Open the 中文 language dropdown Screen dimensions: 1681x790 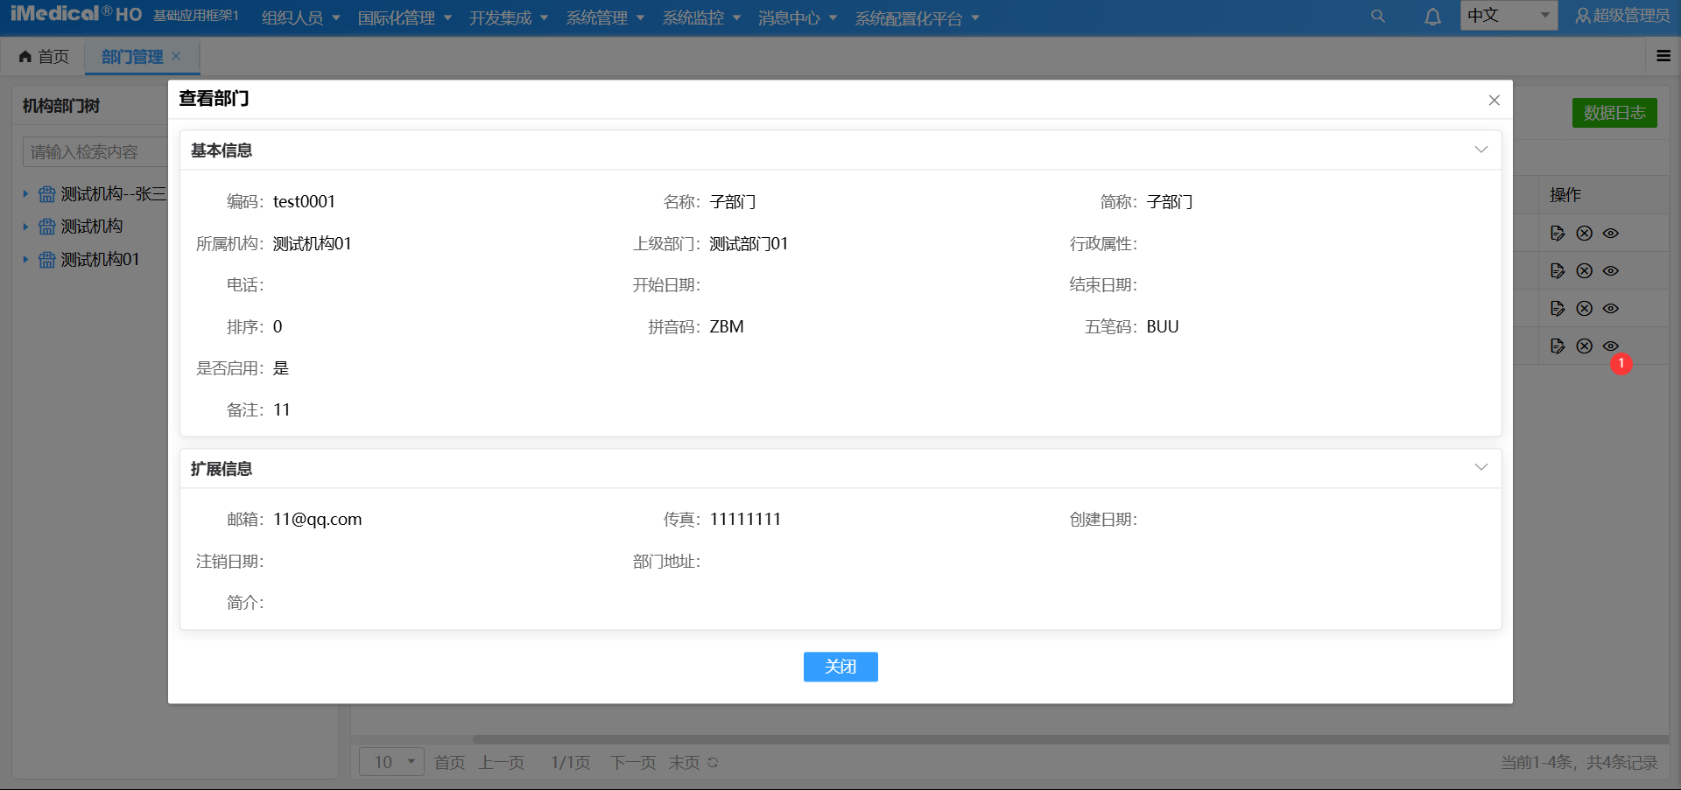[x=1508, y=16]
